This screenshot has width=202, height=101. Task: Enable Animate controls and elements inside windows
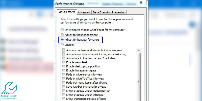point(64,50)
